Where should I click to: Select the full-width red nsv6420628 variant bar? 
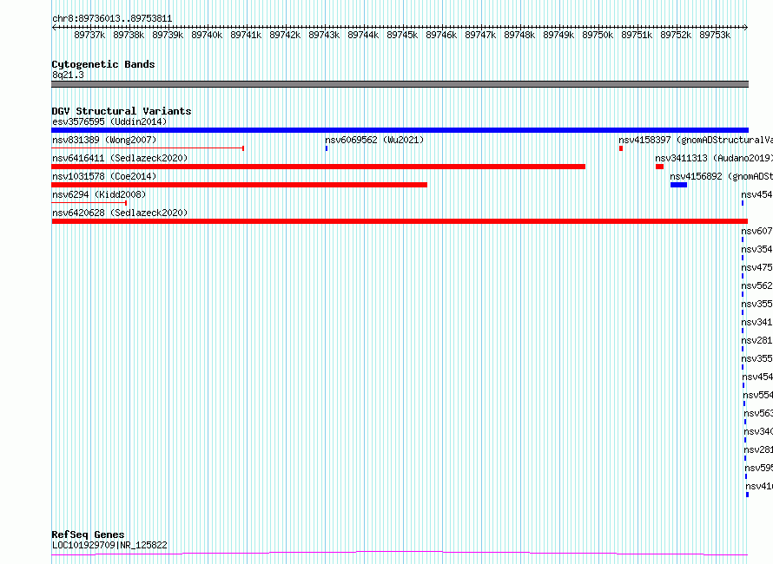(x=400, y=221)
